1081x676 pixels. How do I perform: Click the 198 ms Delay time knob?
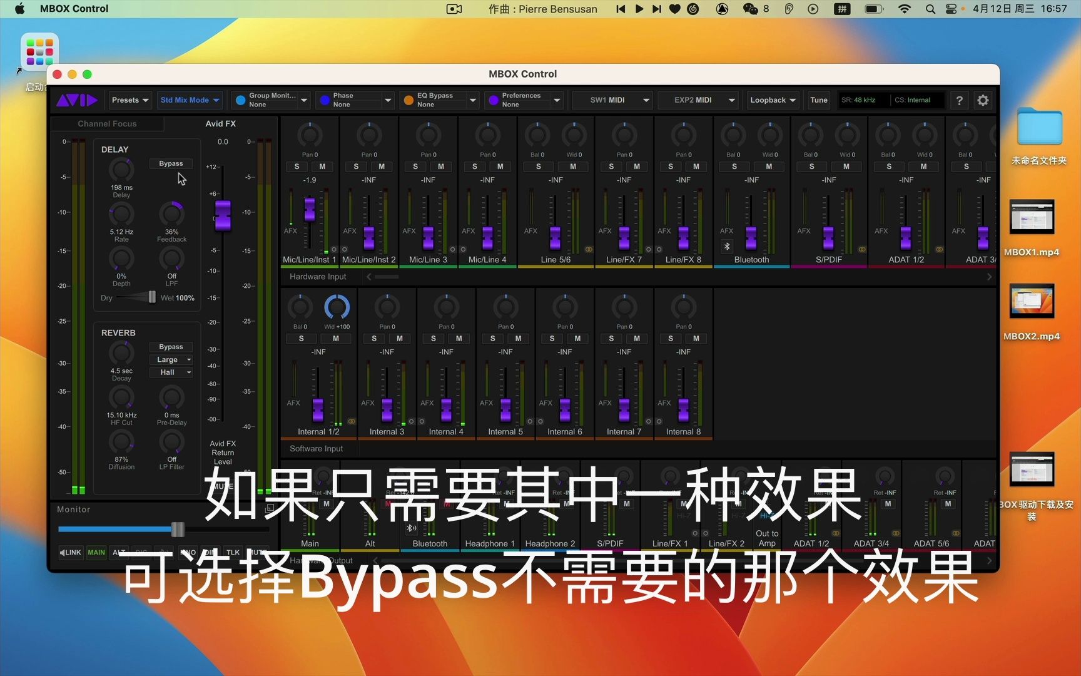(x=121, y=170)
